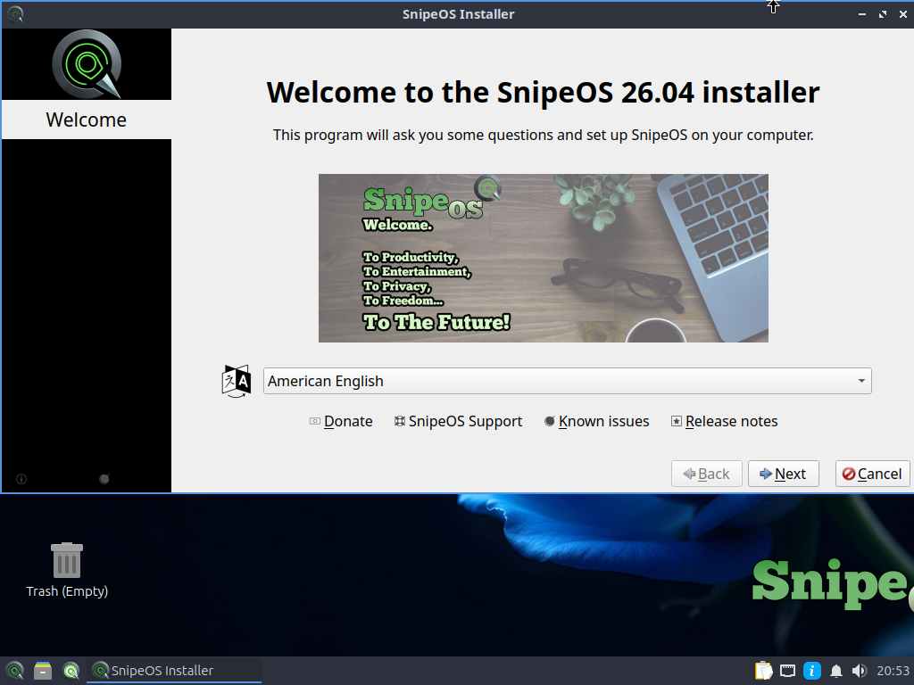Launch the file manager from taskbar

coord(43,671)
